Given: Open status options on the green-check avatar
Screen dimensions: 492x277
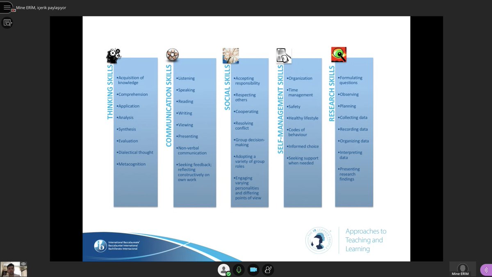Looking at the screenshot, I should click(x=224, y=269).
